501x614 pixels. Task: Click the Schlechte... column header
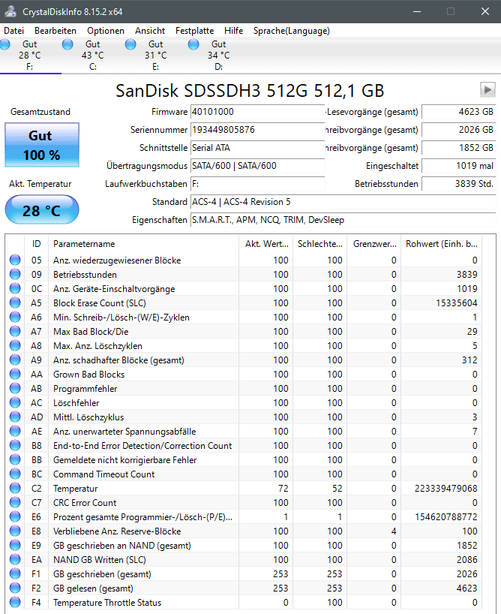tap(319, 243)
